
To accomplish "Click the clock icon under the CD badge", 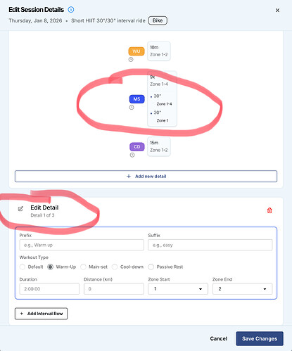I will [132, 155].
